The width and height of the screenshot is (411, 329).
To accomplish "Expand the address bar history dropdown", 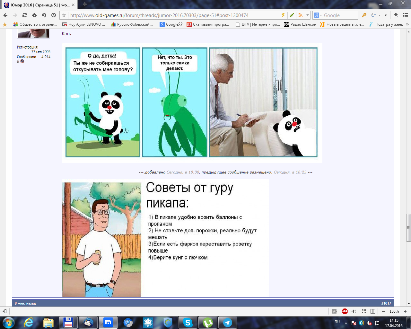I will (308, 15).
